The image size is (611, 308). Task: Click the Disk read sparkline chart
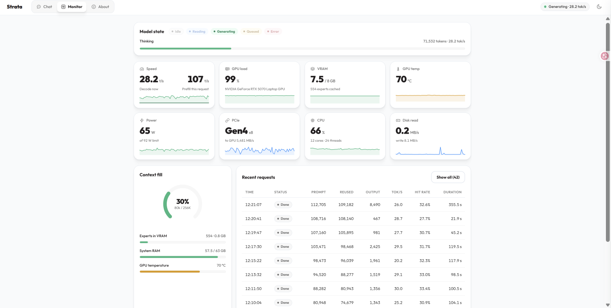pos(430,151)
